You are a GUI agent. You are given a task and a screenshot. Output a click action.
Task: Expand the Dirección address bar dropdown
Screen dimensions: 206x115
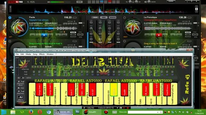pyautogui.click(x=158, y=112)
